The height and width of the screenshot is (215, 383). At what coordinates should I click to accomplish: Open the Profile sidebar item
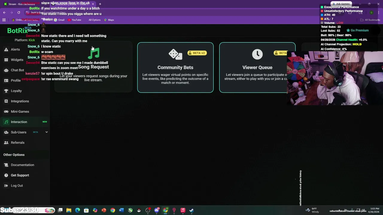[25, 81]
